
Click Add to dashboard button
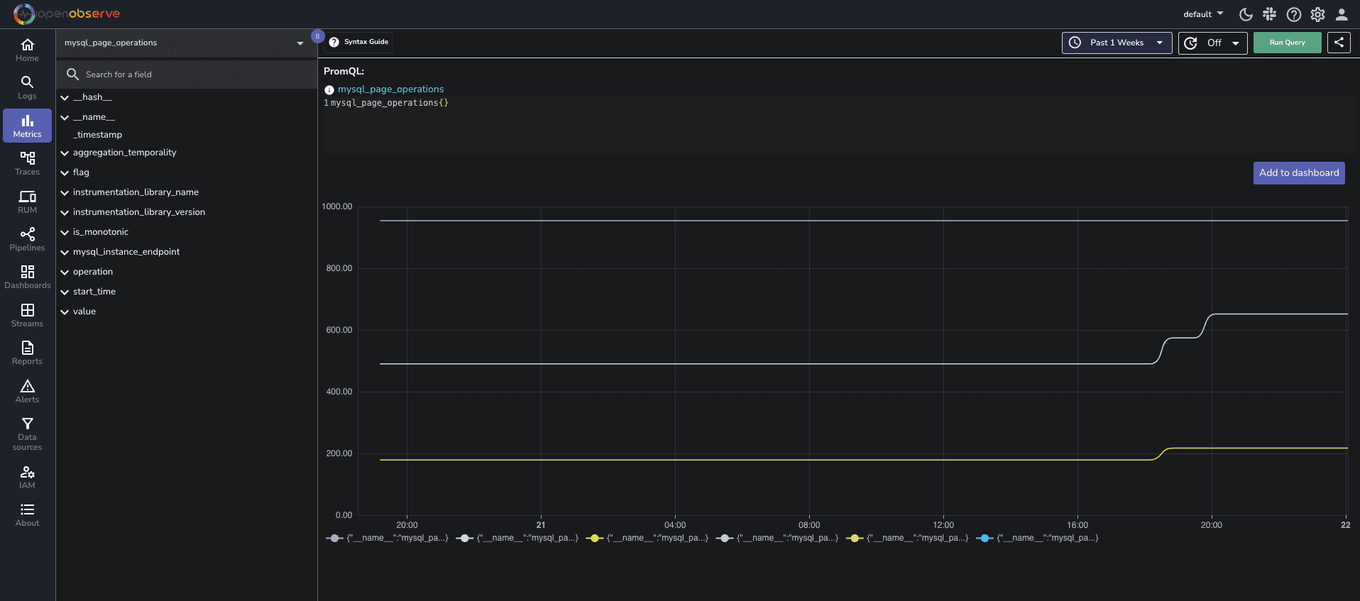click(x=1298, y=173)
